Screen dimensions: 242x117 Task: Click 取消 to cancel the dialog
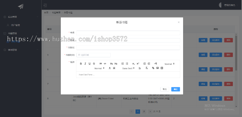pyautogui.click(x=165, y=89)
